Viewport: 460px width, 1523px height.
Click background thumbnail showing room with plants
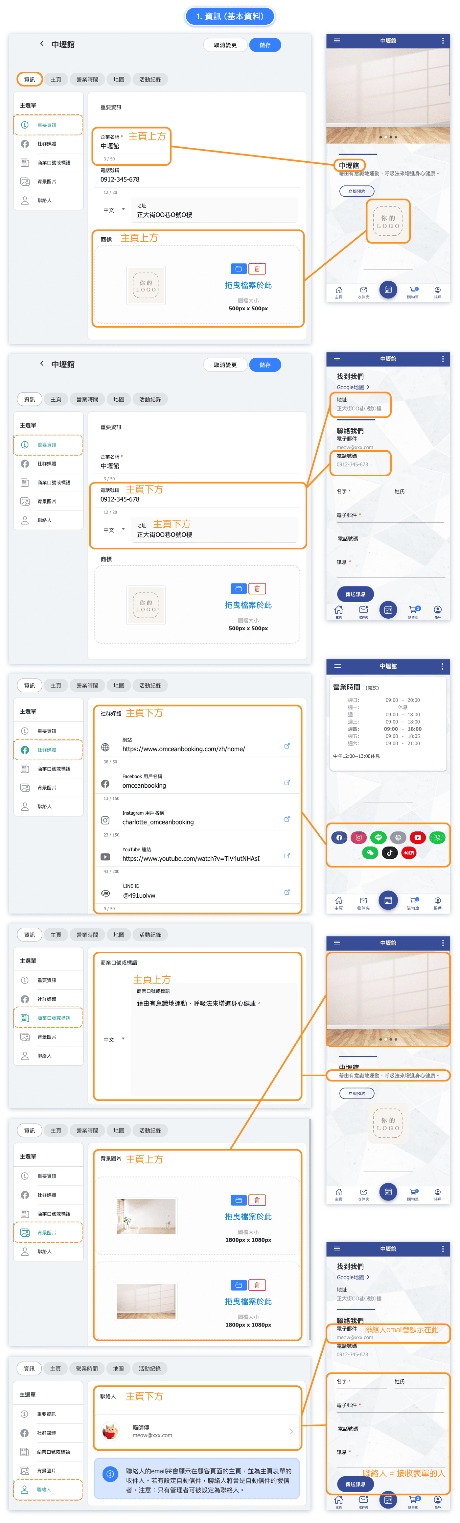point(146,1216)
